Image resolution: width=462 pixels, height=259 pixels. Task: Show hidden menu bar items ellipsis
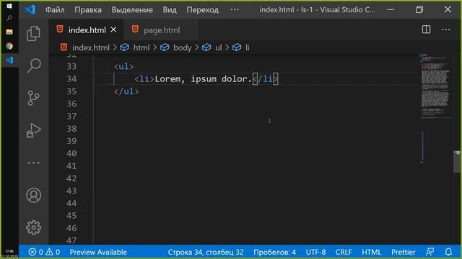[235, 9]
